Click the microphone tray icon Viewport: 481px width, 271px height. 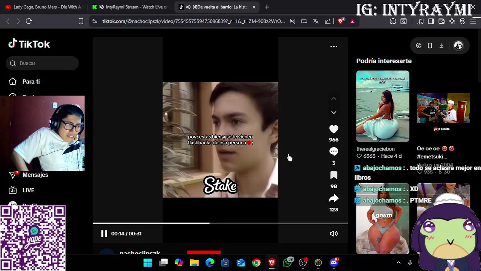[410, 262]
